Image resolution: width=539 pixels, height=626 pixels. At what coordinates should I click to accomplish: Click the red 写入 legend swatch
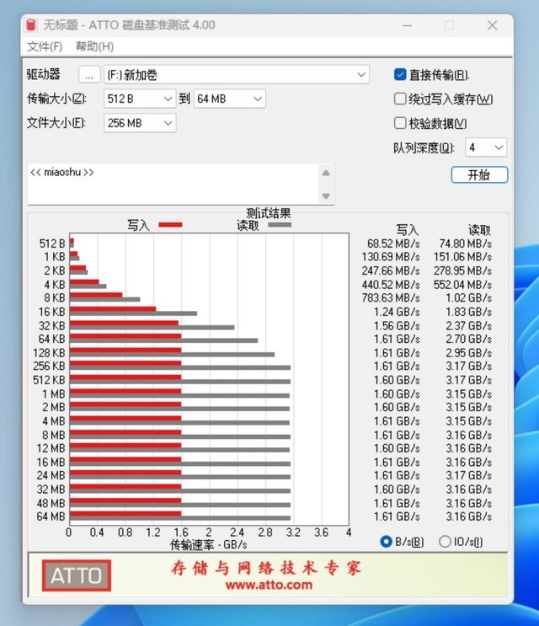click(170, 225)
